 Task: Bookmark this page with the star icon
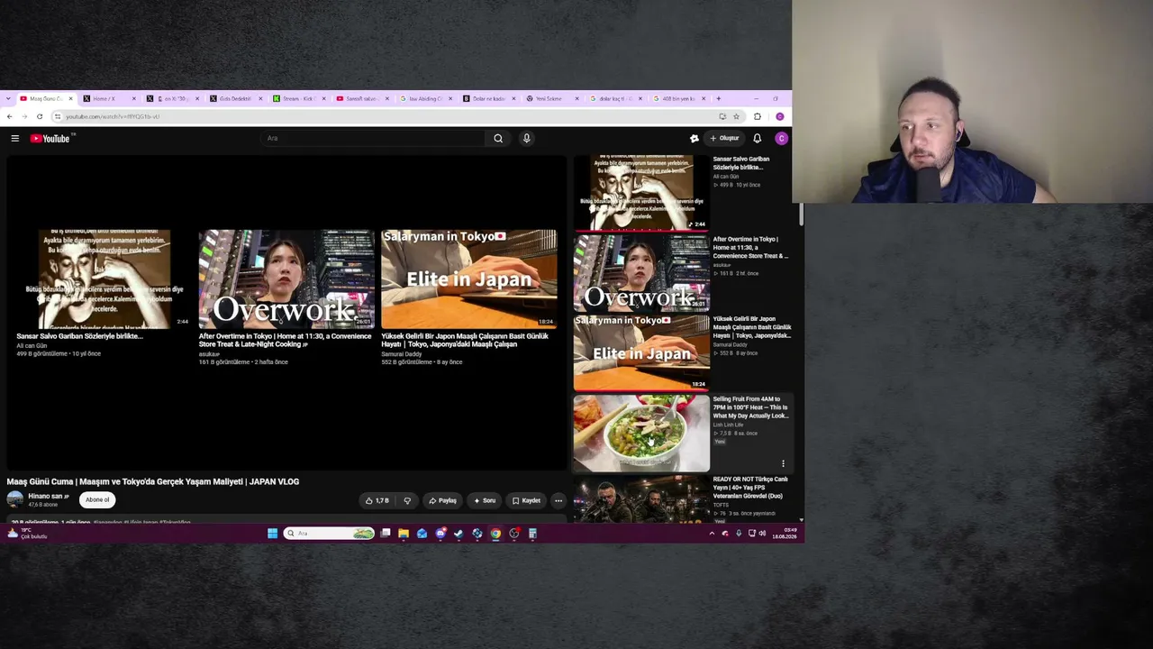coord(736,116)
